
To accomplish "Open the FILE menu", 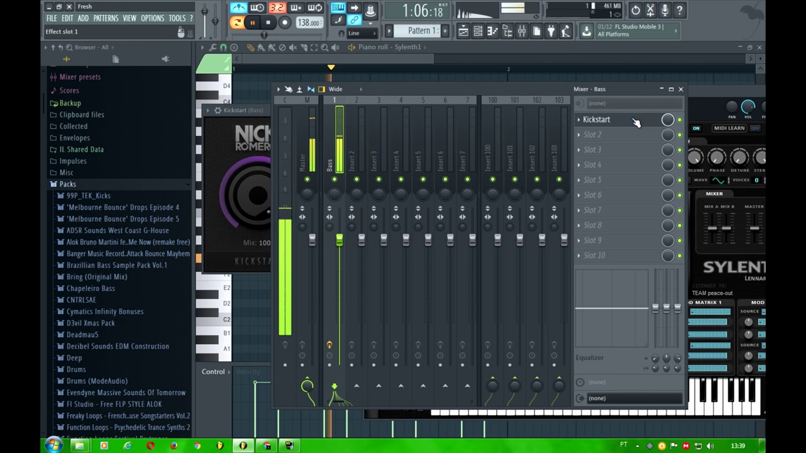I will coord(52,18).
